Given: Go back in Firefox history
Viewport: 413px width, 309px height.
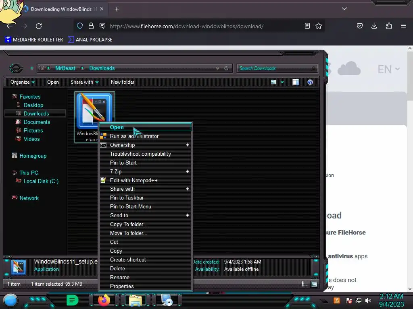Looking at the screenshot, I should pyautogui.click(x=10, y=26).
